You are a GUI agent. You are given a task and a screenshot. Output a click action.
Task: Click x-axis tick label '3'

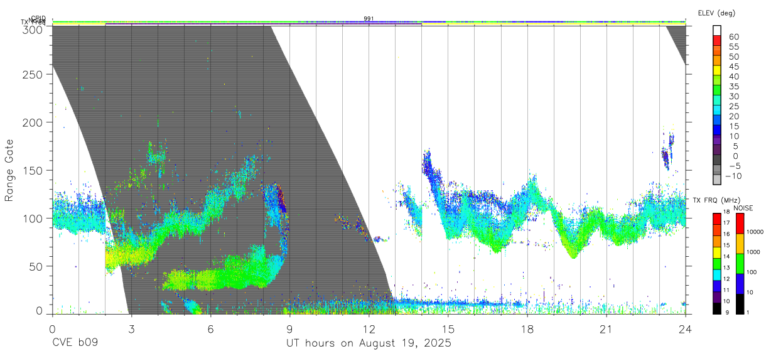click(x=131, y=329)
